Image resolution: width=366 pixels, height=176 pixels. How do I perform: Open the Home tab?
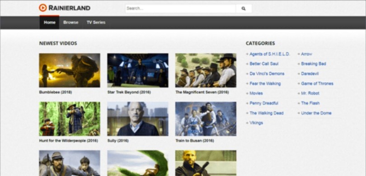coord(50,23)
